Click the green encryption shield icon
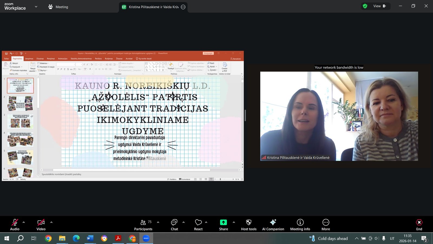Viewport: 433px width, 244px height. pos(365,6)
